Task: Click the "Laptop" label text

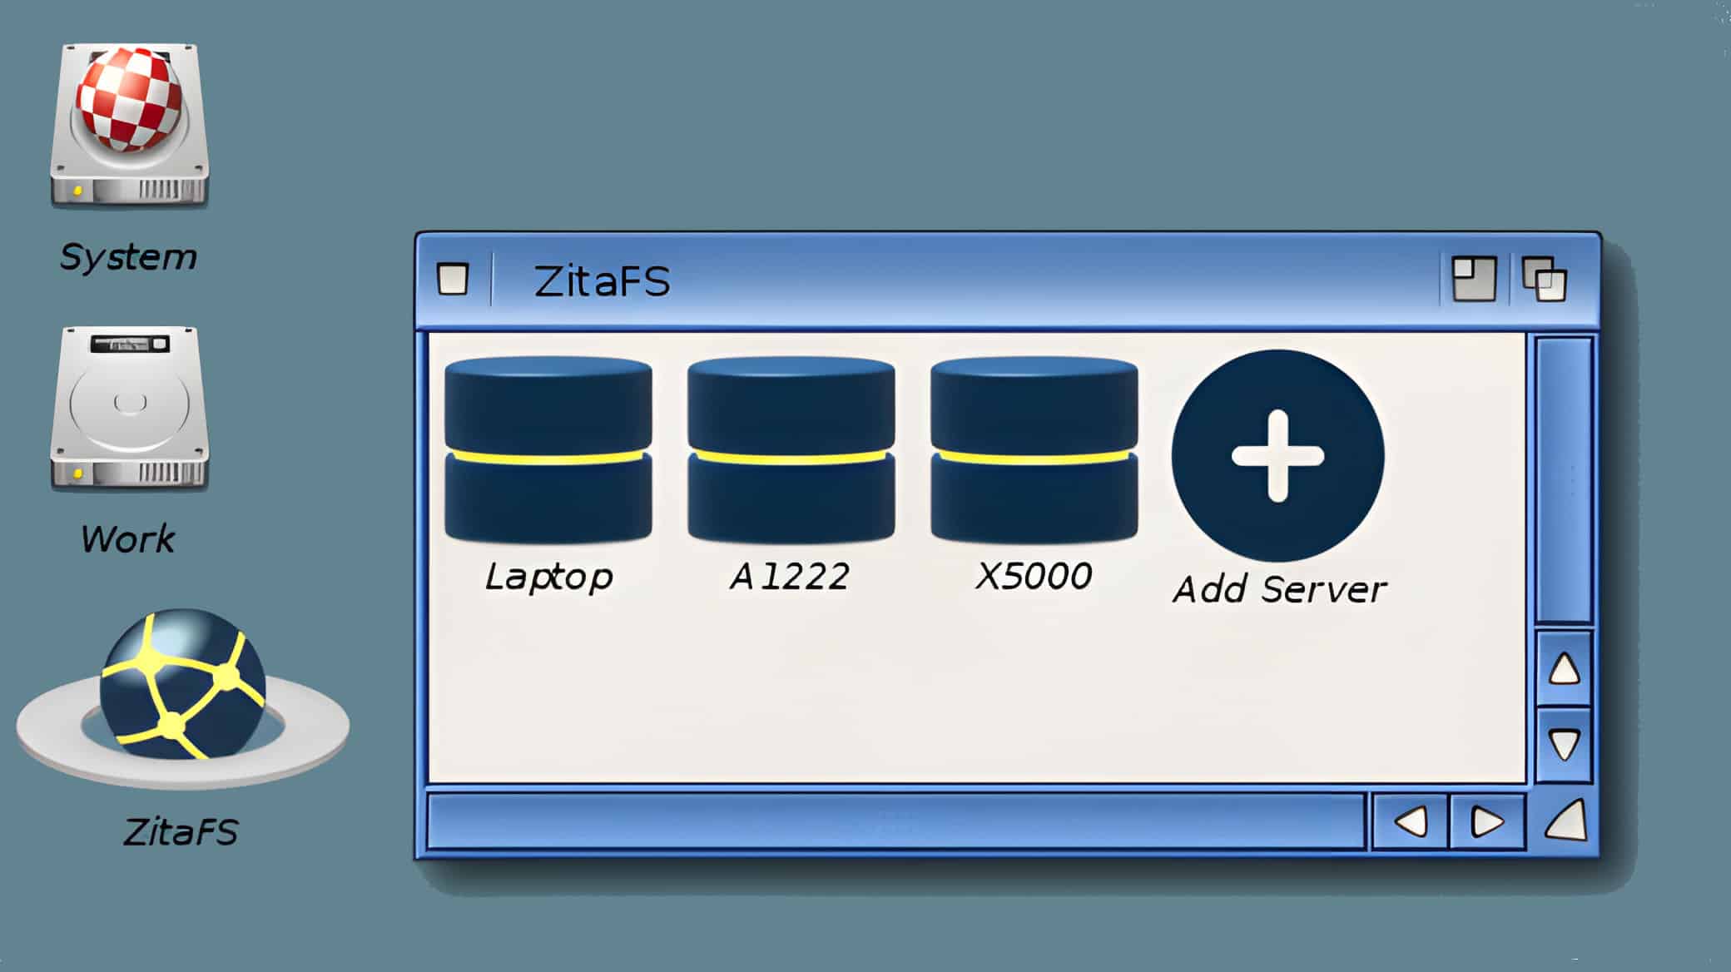Action: tap(549, 577)
